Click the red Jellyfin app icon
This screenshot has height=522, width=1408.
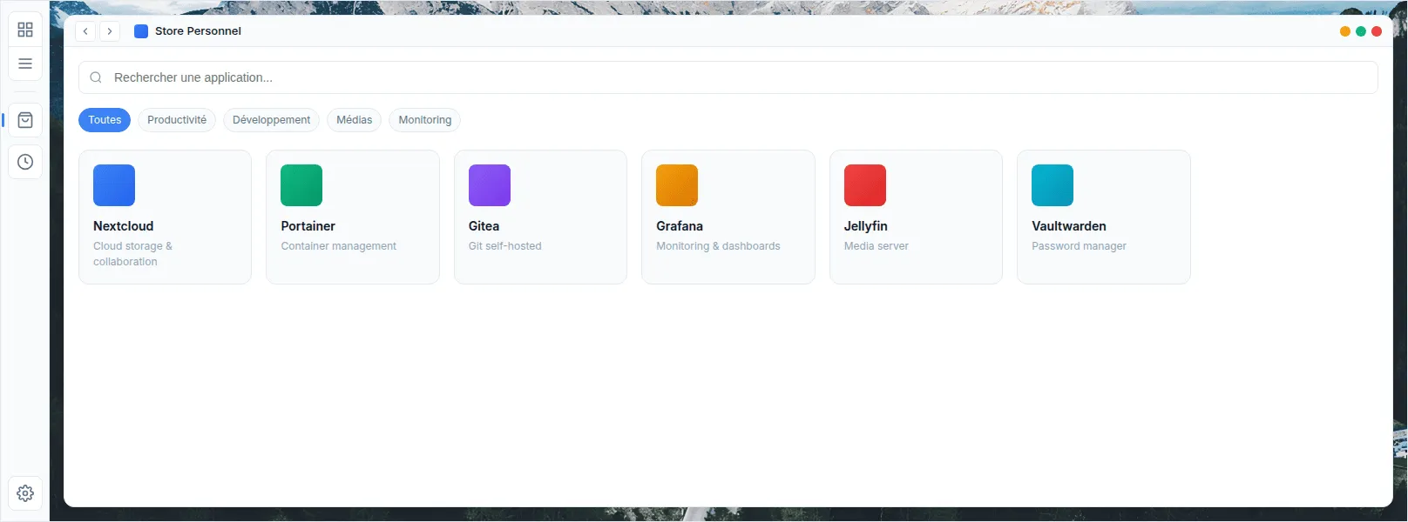click(865, 185)
